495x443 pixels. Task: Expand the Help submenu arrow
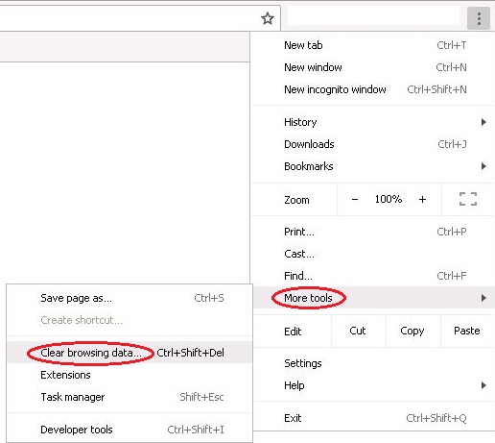pyautogui.click(x=483, y=385)
